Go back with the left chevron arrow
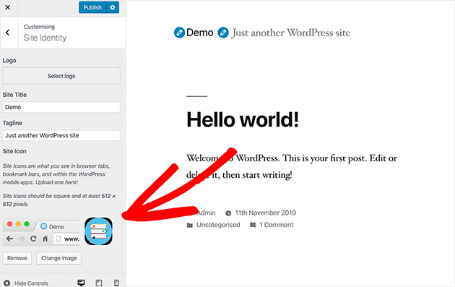455x287 pixels. point(8,33)
